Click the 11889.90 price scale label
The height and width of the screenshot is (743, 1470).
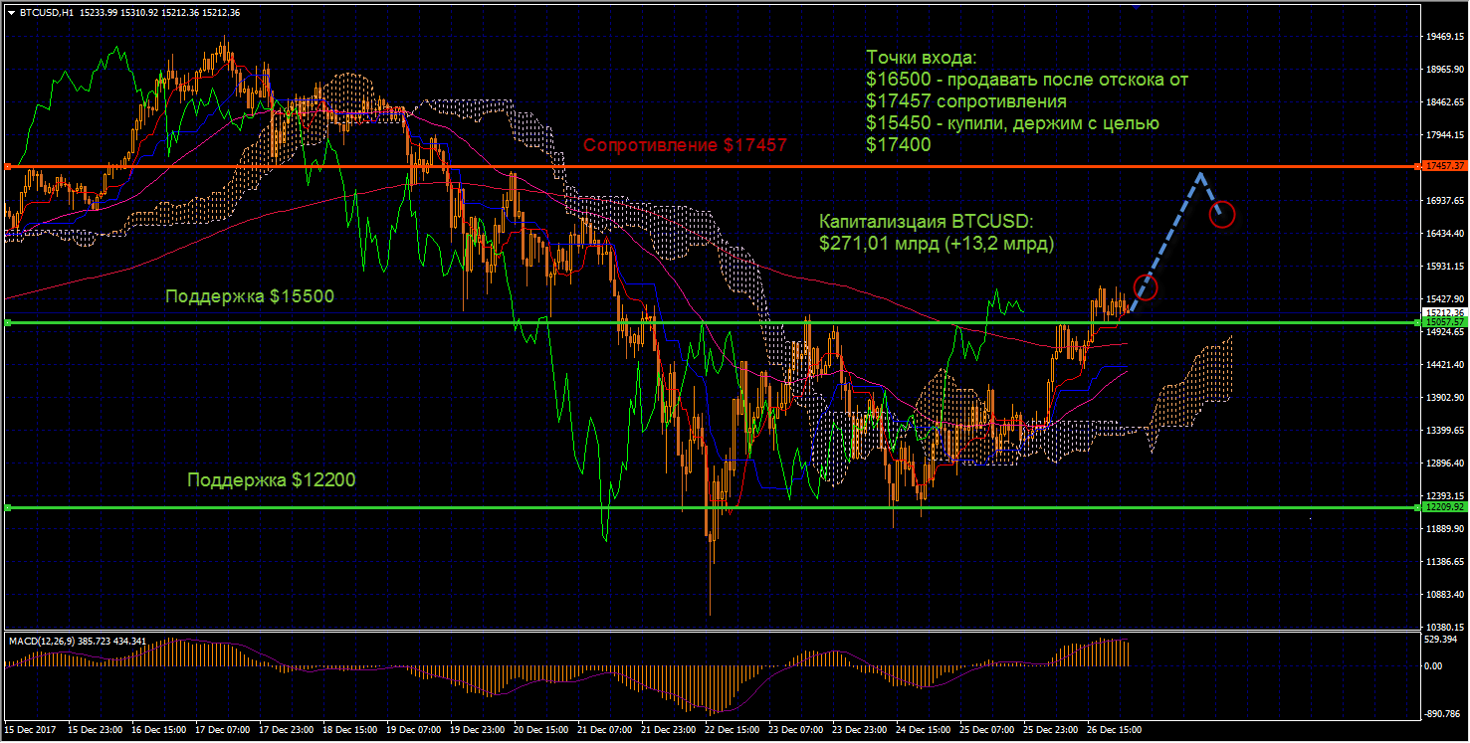click(x=1444, y=529)
